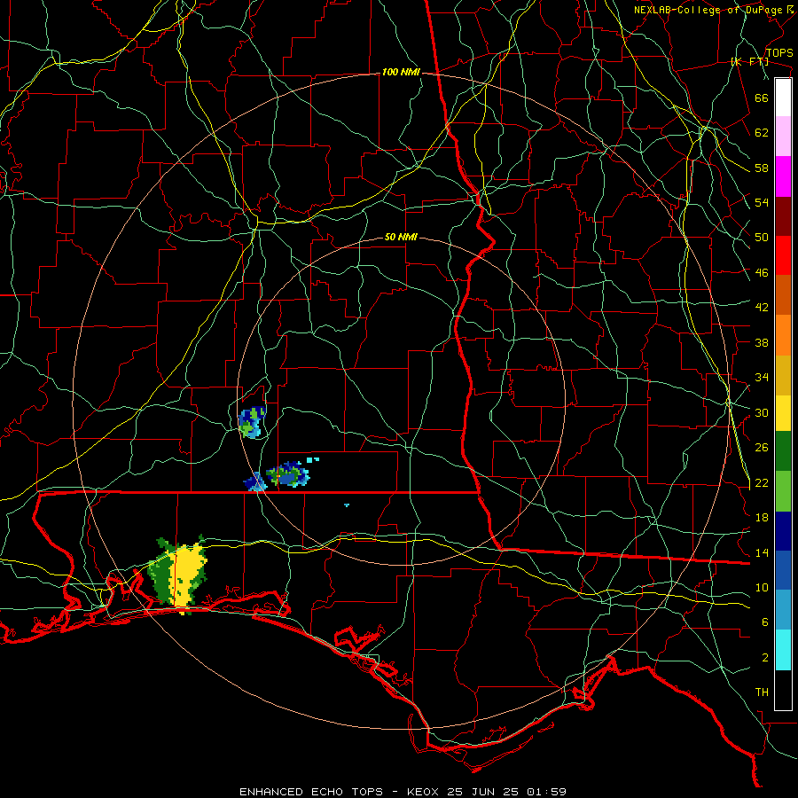Click the blue and green echo cell above the state line
This screenshot has height=798, width=798.
[288, 475]
